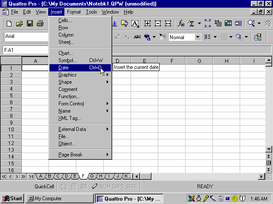The image size is (273, 204).
Task: Open the clipart Scrapbook folder icon
Action: (125, 23)
